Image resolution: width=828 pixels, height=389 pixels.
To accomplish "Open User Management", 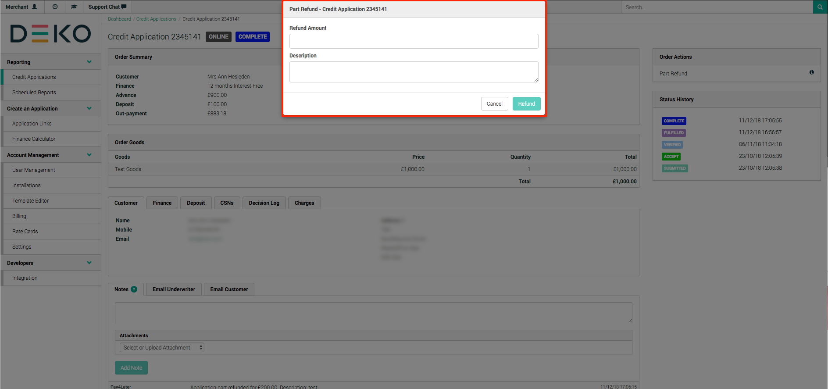I will tap(52, 170).
